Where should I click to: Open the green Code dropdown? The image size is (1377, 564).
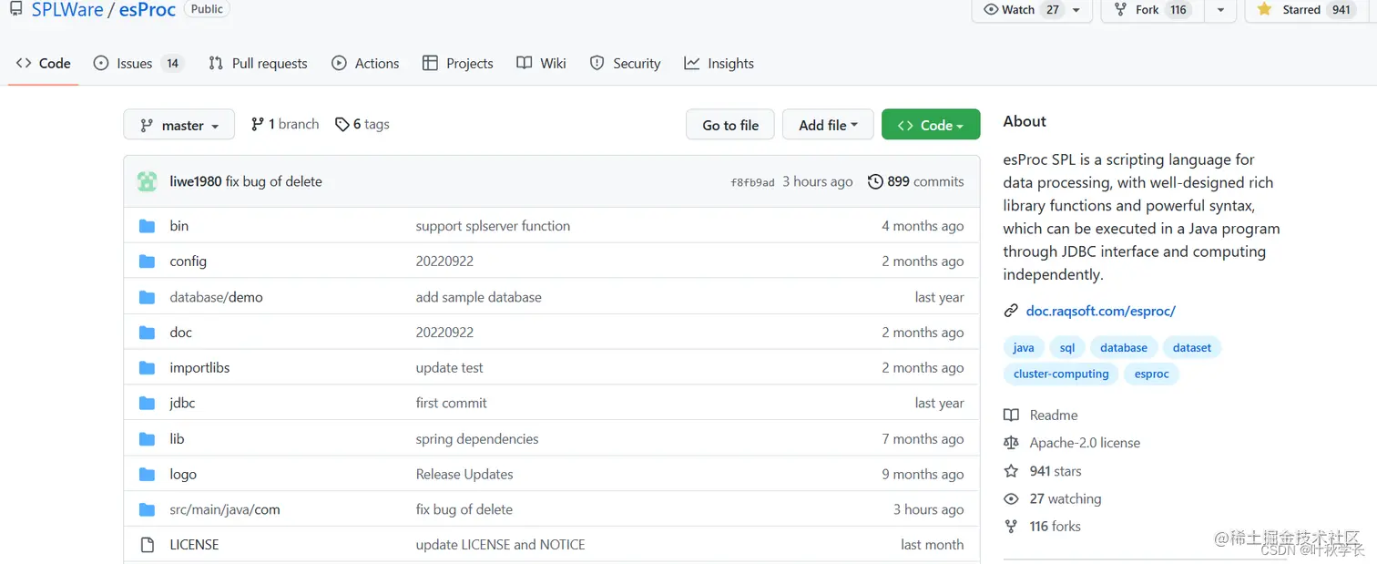point(931,125)
